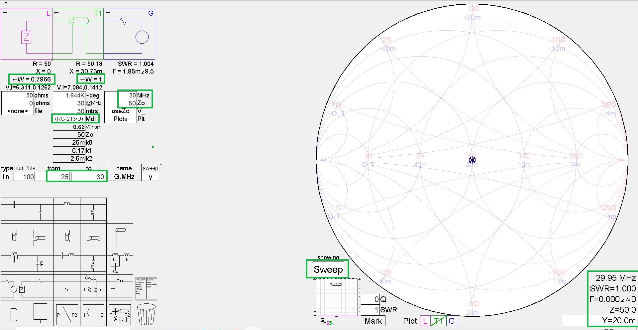Edit the load 50 ohms field
The height and width of the screenshot is (330, 638).
(x=17, y=95)
